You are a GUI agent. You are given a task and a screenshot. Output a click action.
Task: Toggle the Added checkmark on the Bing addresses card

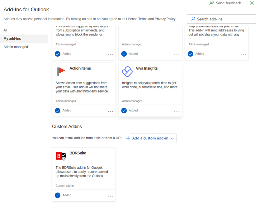click(190, 54)
